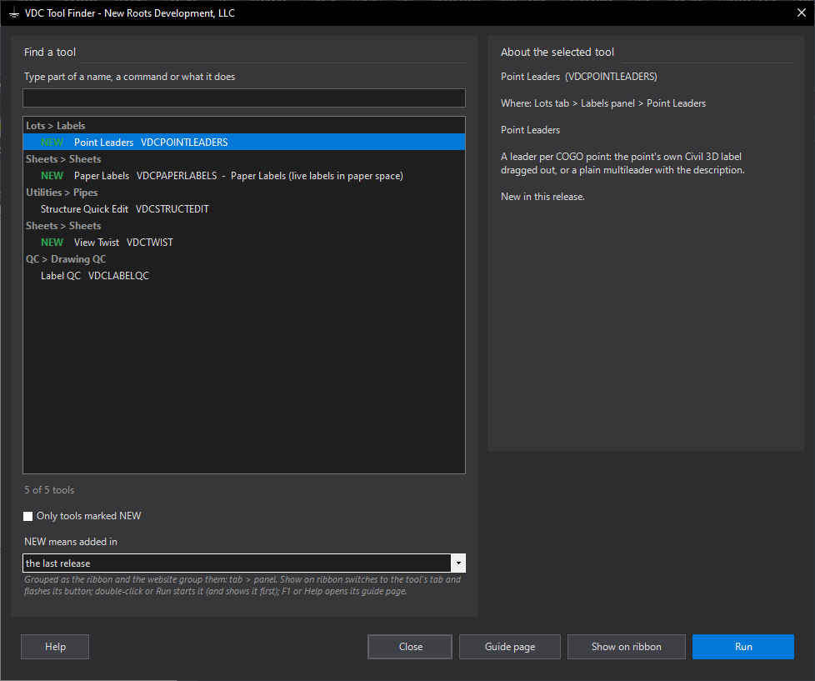
Task: Click the New in this release text
Action: click(542, 197)
